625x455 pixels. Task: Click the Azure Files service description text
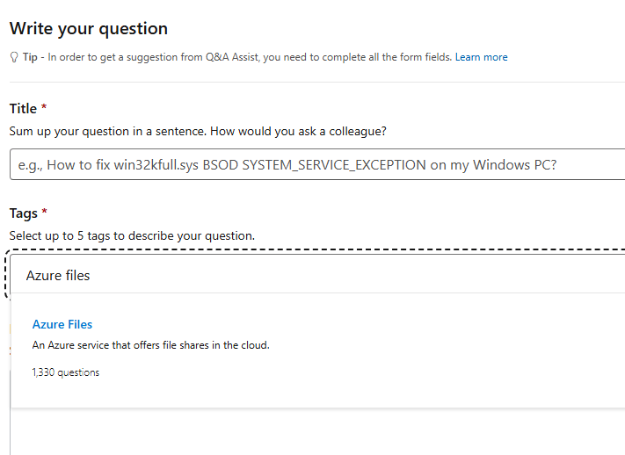(x=150, y=345)
